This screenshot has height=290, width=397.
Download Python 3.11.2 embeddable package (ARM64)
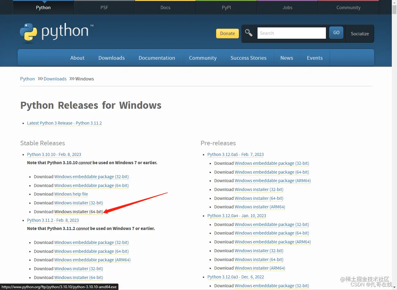click(92, 260)
